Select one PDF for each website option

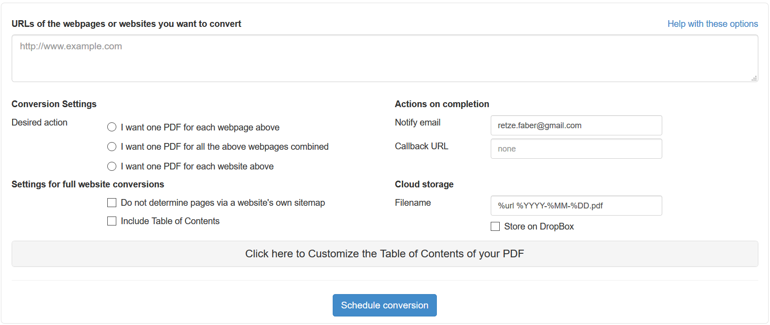(112, 166)
